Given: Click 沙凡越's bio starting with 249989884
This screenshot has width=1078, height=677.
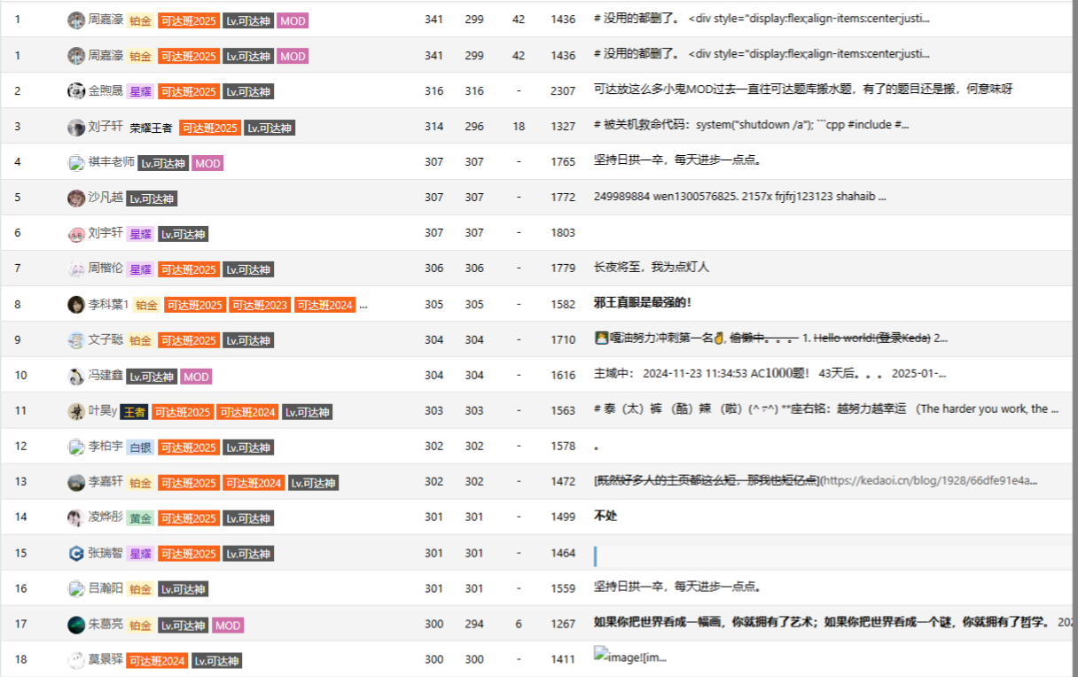Looking at the screenshot, I should [740, 197].
